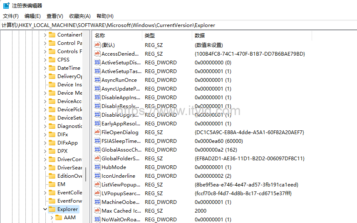The width and height of the screenshot is (357, 223).
Task: Open the 查看(V) menu
Action: (55, 16)
